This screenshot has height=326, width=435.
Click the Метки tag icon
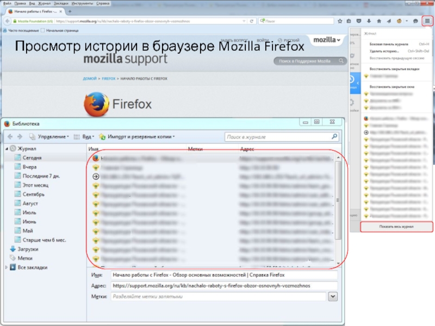[x=13, y=258]
